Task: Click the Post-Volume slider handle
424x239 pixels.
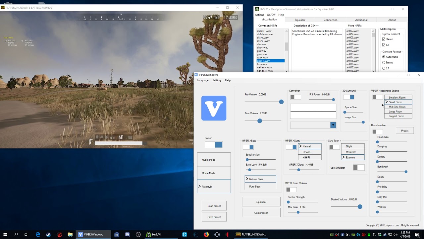Action: pos(260,121)
